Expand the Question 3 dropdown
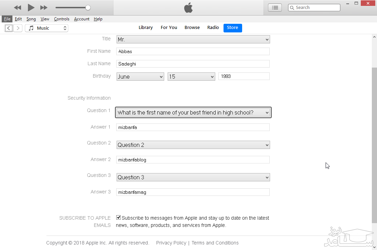 click(x=193, y=177)
